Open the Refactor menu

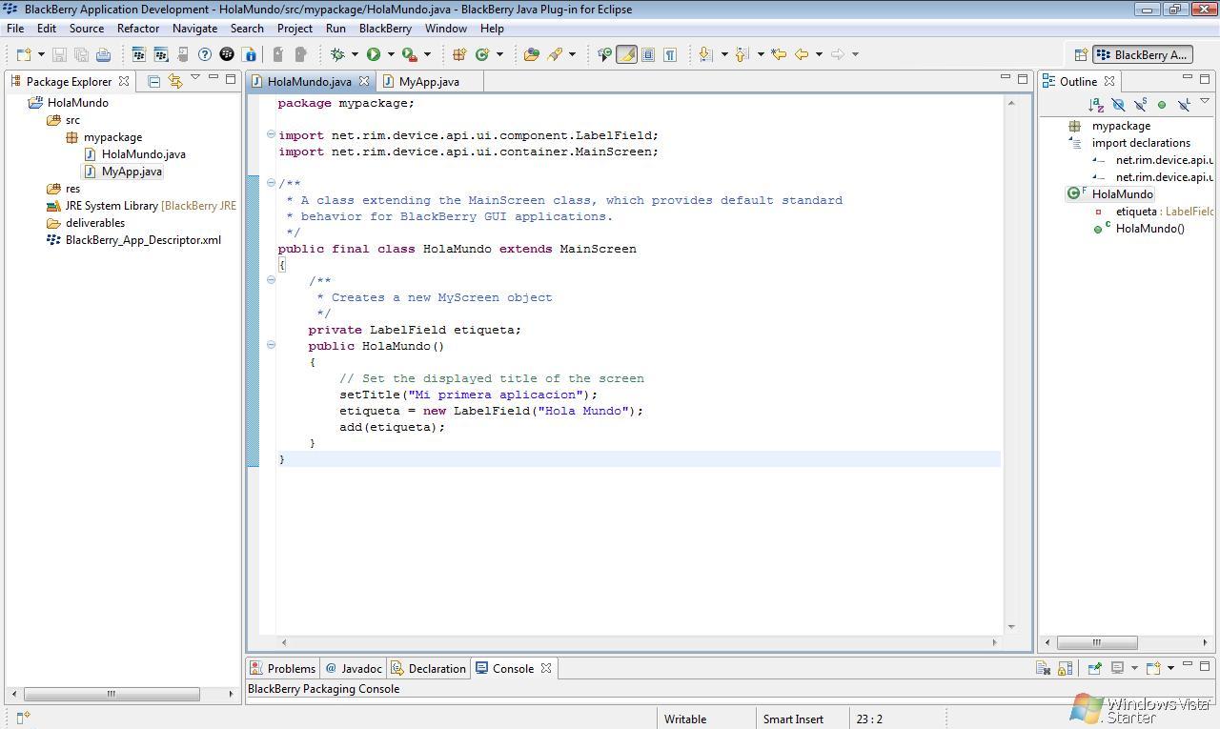[x=138, y=29]
